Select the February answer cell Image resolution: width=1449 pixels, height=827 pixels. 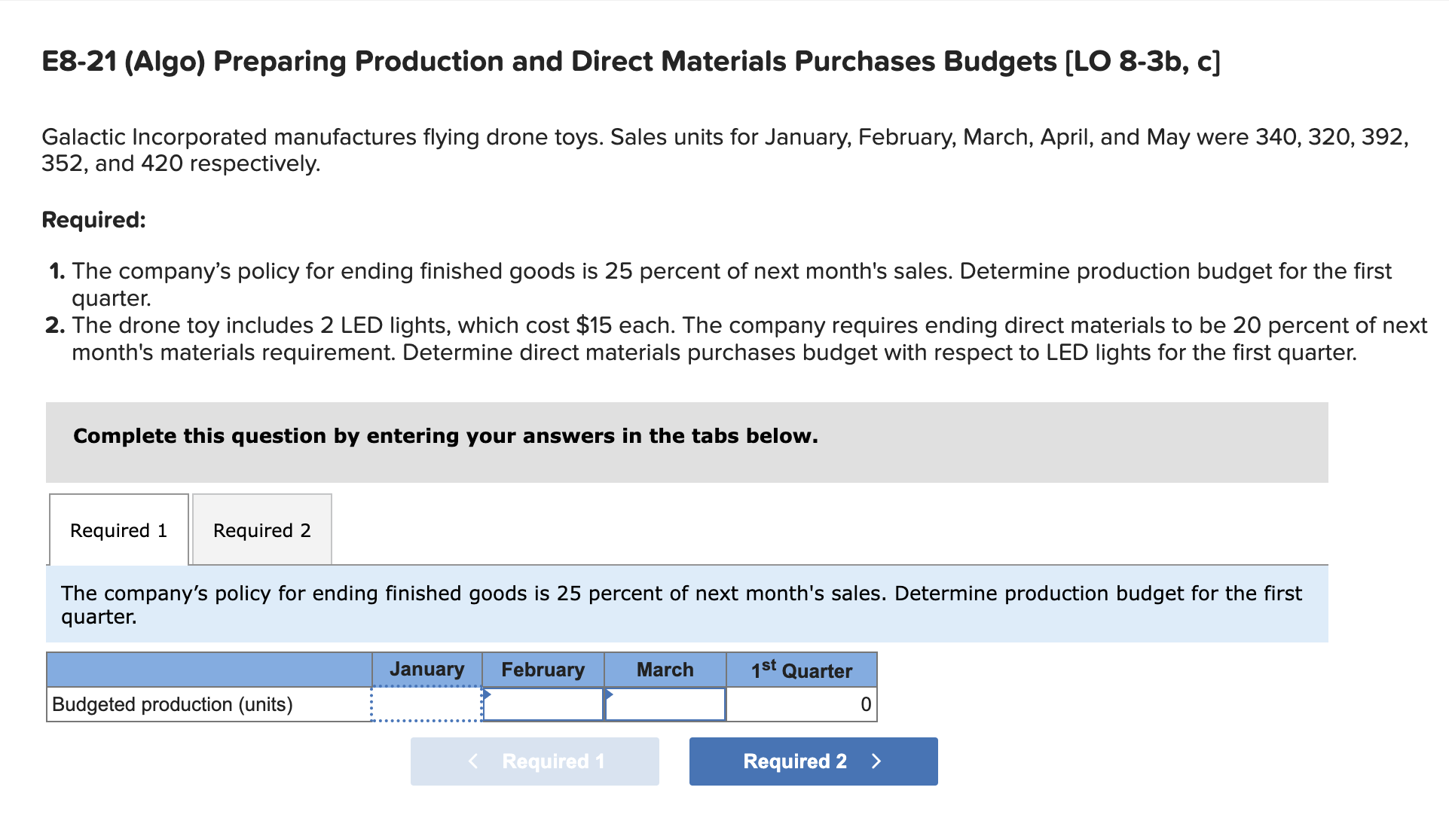(x=543, y=704)
